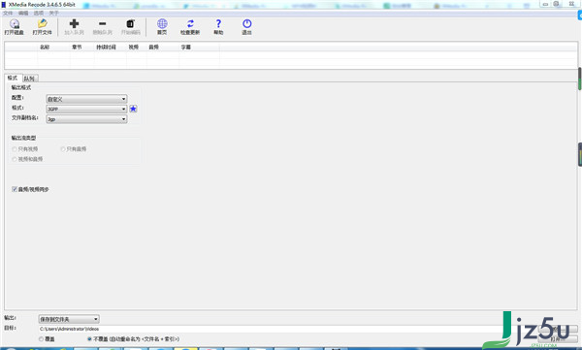The height and width of the screenshot is (350, 582).
Task: Click the Open File (打开文件) folder icon
Action: point(43,24)
